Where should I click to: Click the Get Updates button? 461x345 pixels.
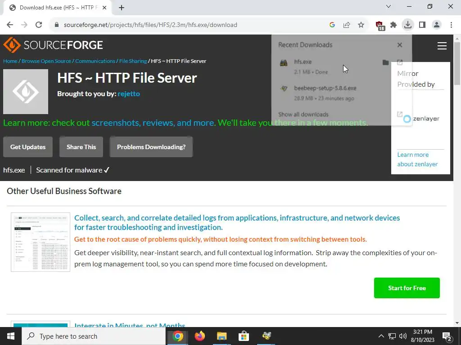[x=28, y=147]
